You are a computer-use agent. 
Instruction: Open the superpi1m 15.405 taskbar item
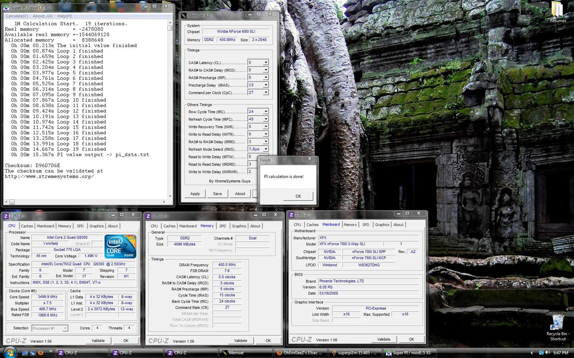(x=354, y=353)
